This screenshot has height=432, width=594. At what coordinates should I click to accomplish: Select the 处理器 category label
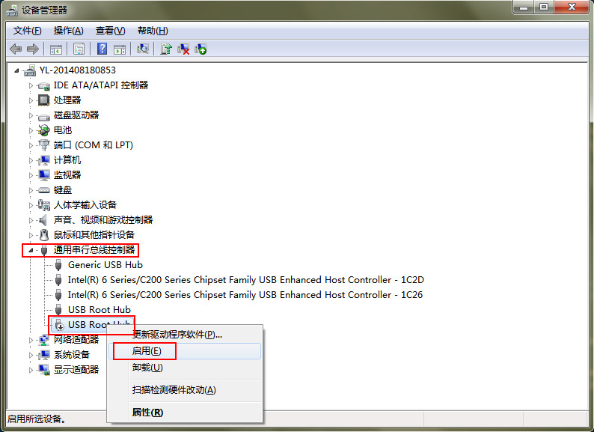[x=67, y=100]
